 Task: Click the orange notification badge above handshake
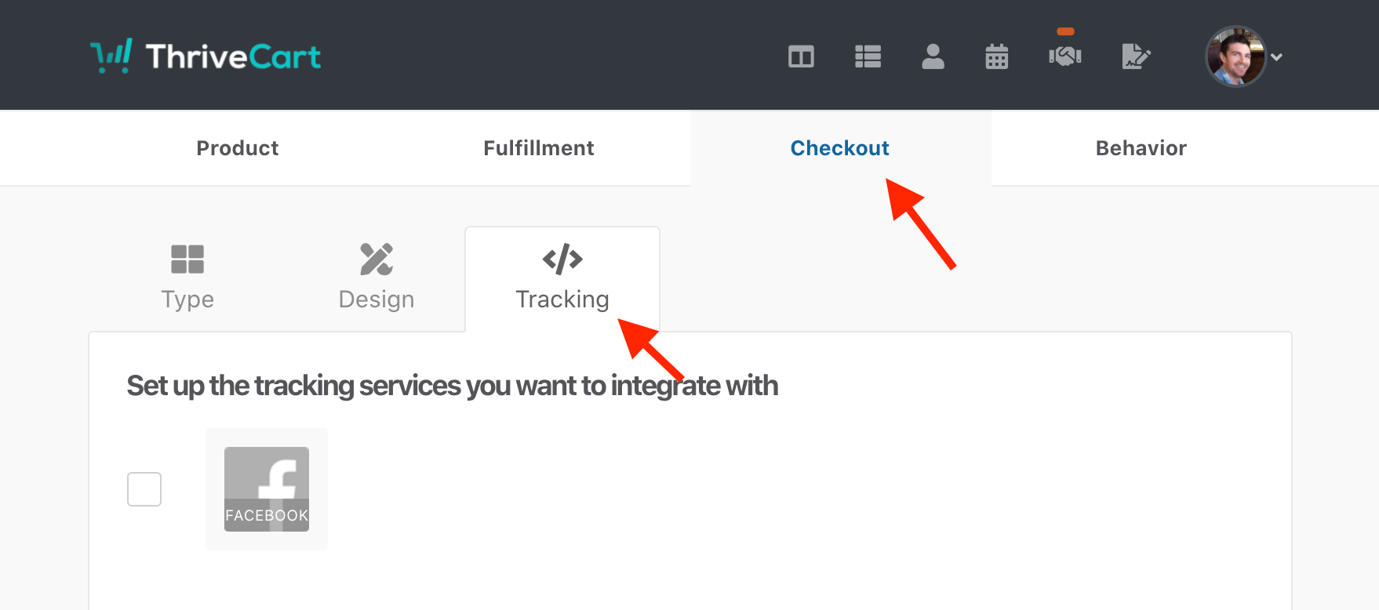(1065, 31)
